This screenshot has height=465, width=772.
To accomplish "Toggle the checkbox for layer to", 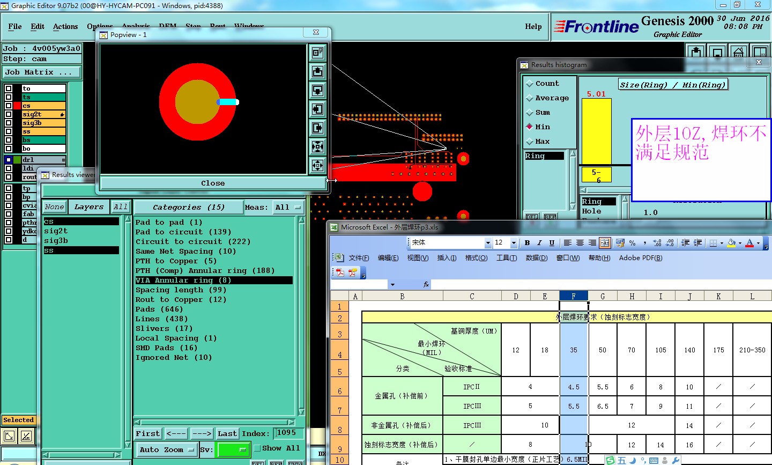I will click(9, 88).
